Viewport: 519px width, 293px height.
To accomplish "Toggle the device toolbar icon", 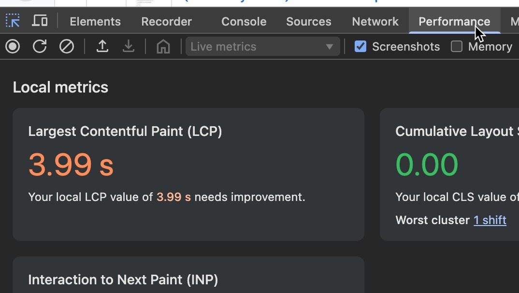I will click(x=40, y=21).
